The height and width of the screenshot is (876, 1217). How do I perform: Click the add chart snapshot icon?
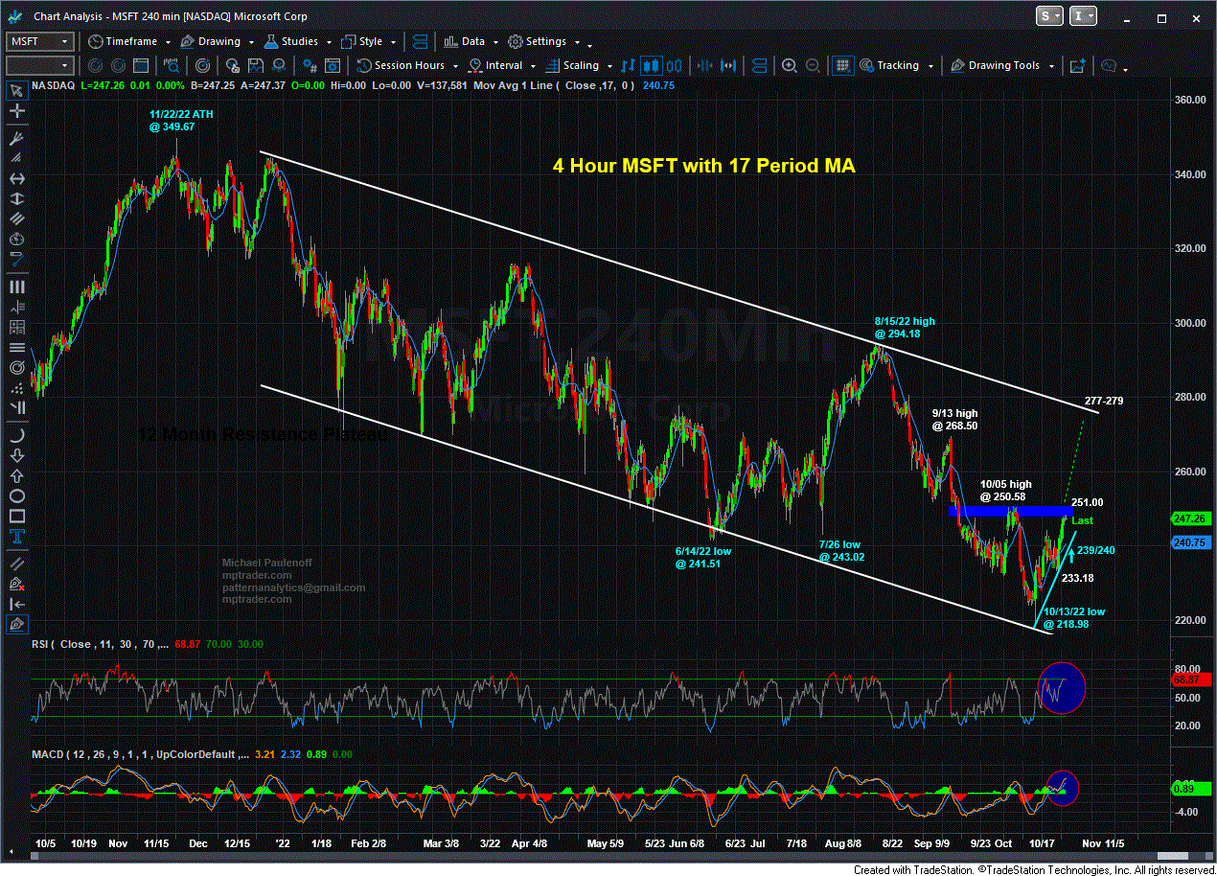pyautogui.click(x=1077, y=65)
